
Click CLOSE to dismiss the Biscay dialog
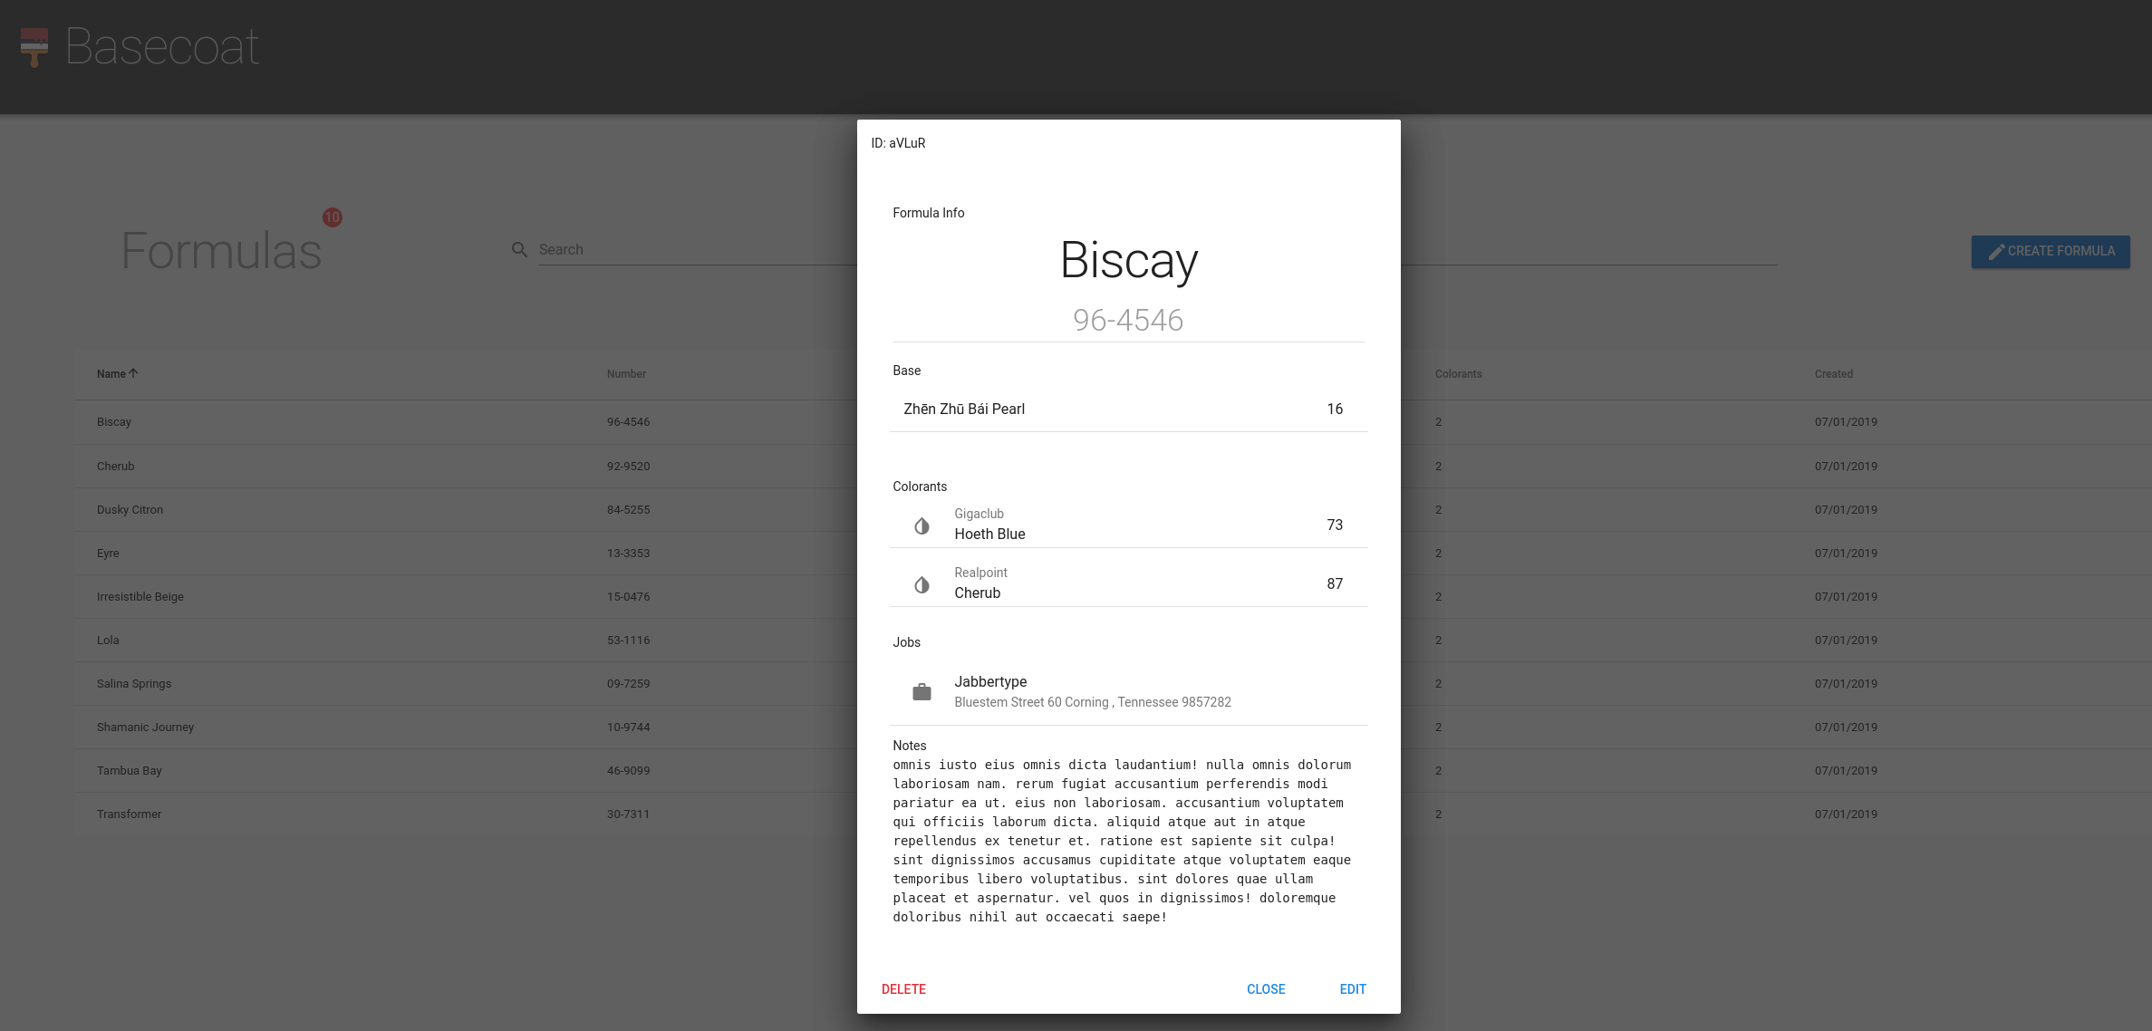tap(1266, 990)
